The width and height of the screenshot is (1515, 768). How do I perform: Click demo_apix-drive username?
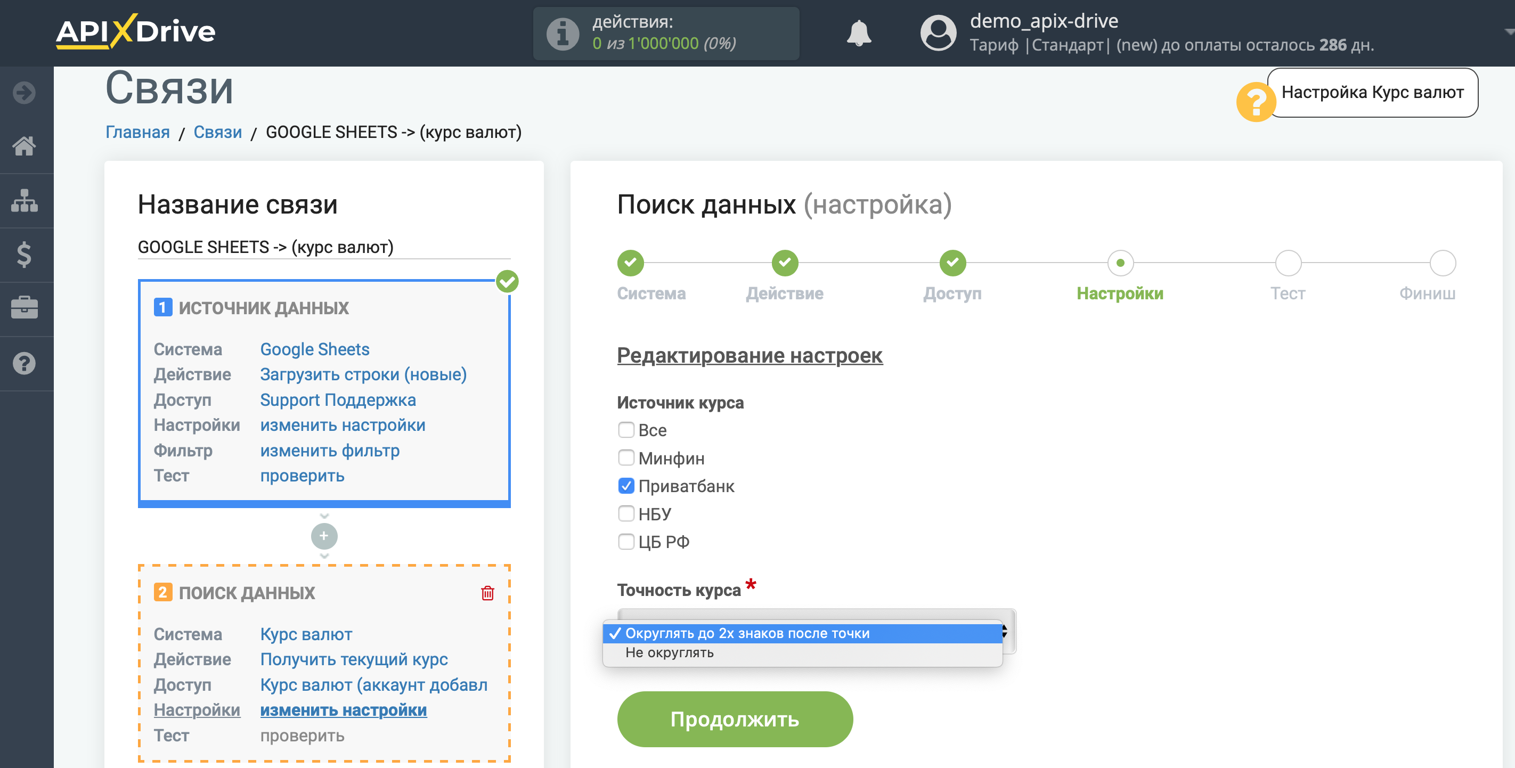[1044, 21]
